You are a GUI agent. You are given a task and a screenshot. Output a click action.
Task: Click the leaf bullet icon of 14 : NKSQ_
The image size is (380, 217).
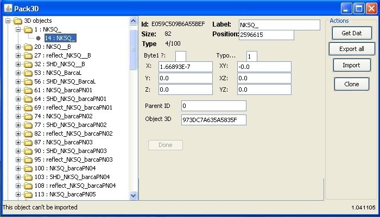[x=39, y=38]
